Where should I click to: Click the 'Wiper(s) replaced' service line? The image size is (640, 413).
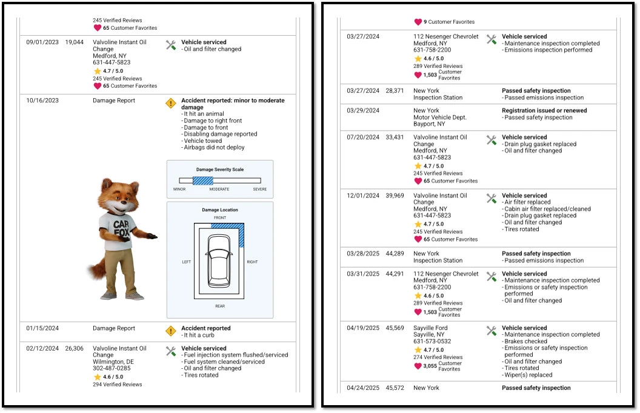pyautogui.click(x=527, y=375)
